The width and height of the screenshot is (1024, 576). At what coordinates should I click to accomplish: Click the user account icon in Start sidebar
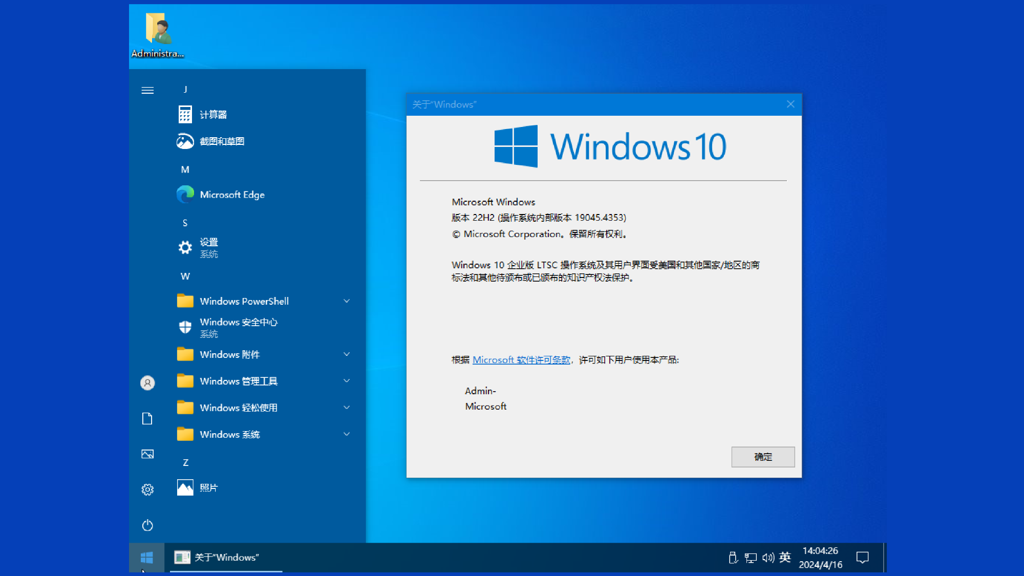coord(147,382)
